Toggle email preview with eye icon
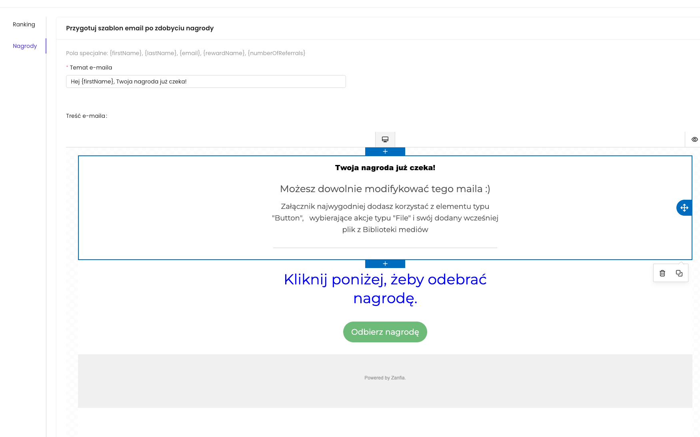The width and height of the screenshot is (700, 437). point(694,139)
